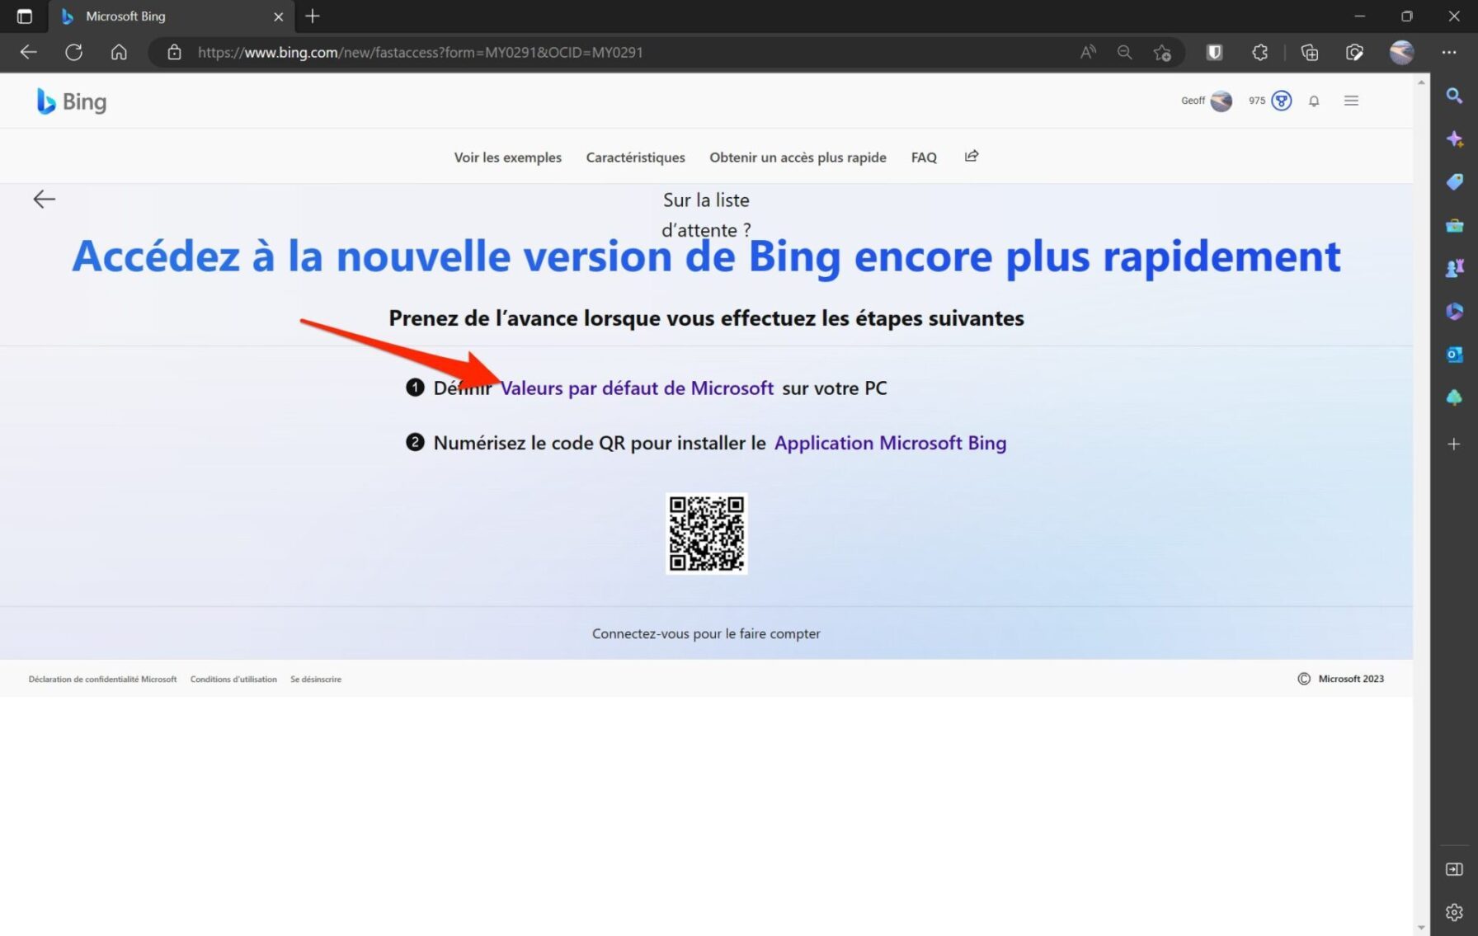Open Extensions puzzle icon
This screenshot has height=936, width=1478.
pyautogui.click(x=1259, y=53)
